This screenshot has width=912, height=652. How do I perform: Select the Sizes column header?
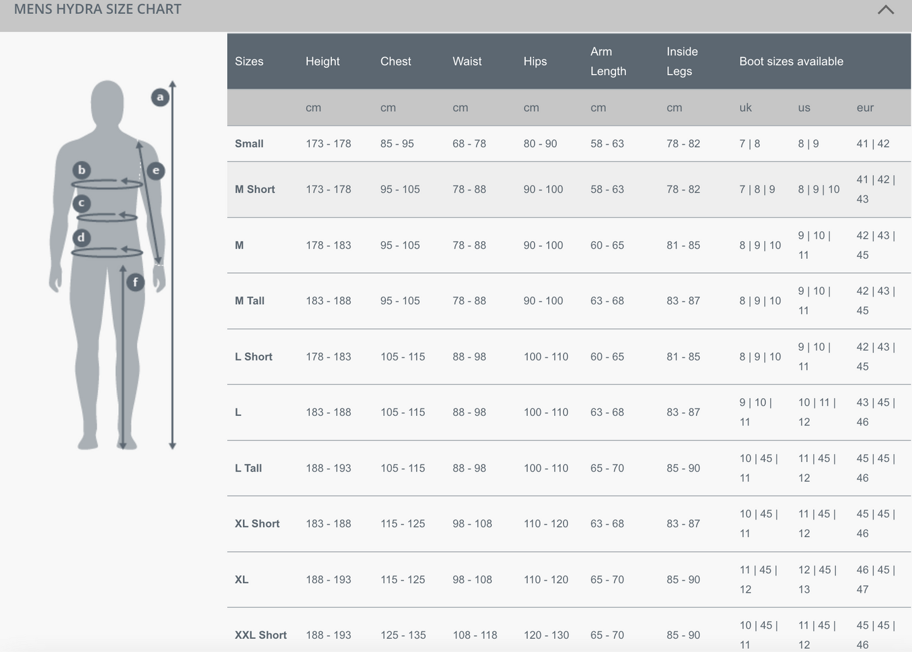click(x=249, y=61)
